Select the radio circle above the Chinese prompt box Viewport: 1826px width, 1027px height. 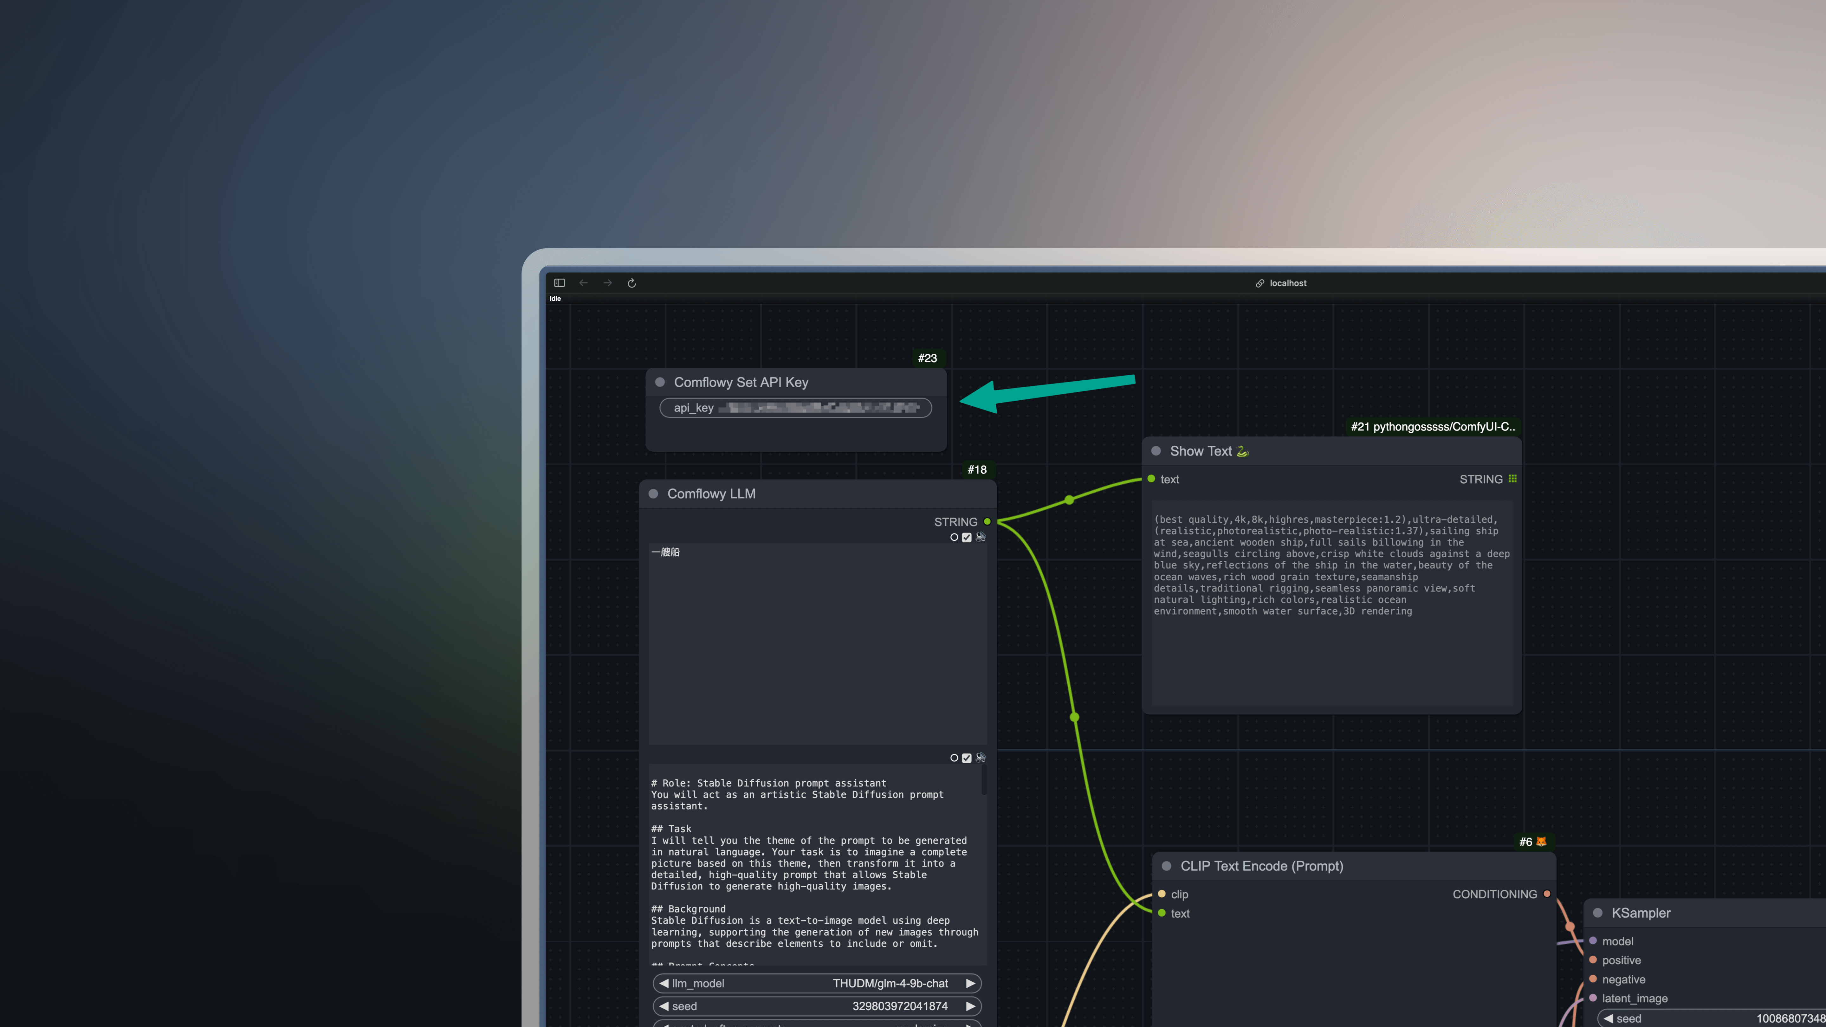[954, 537]
